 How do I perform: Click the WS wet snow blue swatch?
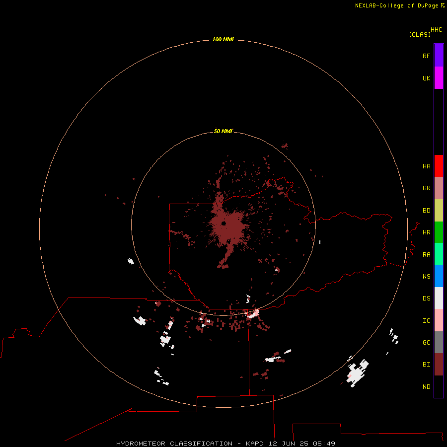[439, 276]
